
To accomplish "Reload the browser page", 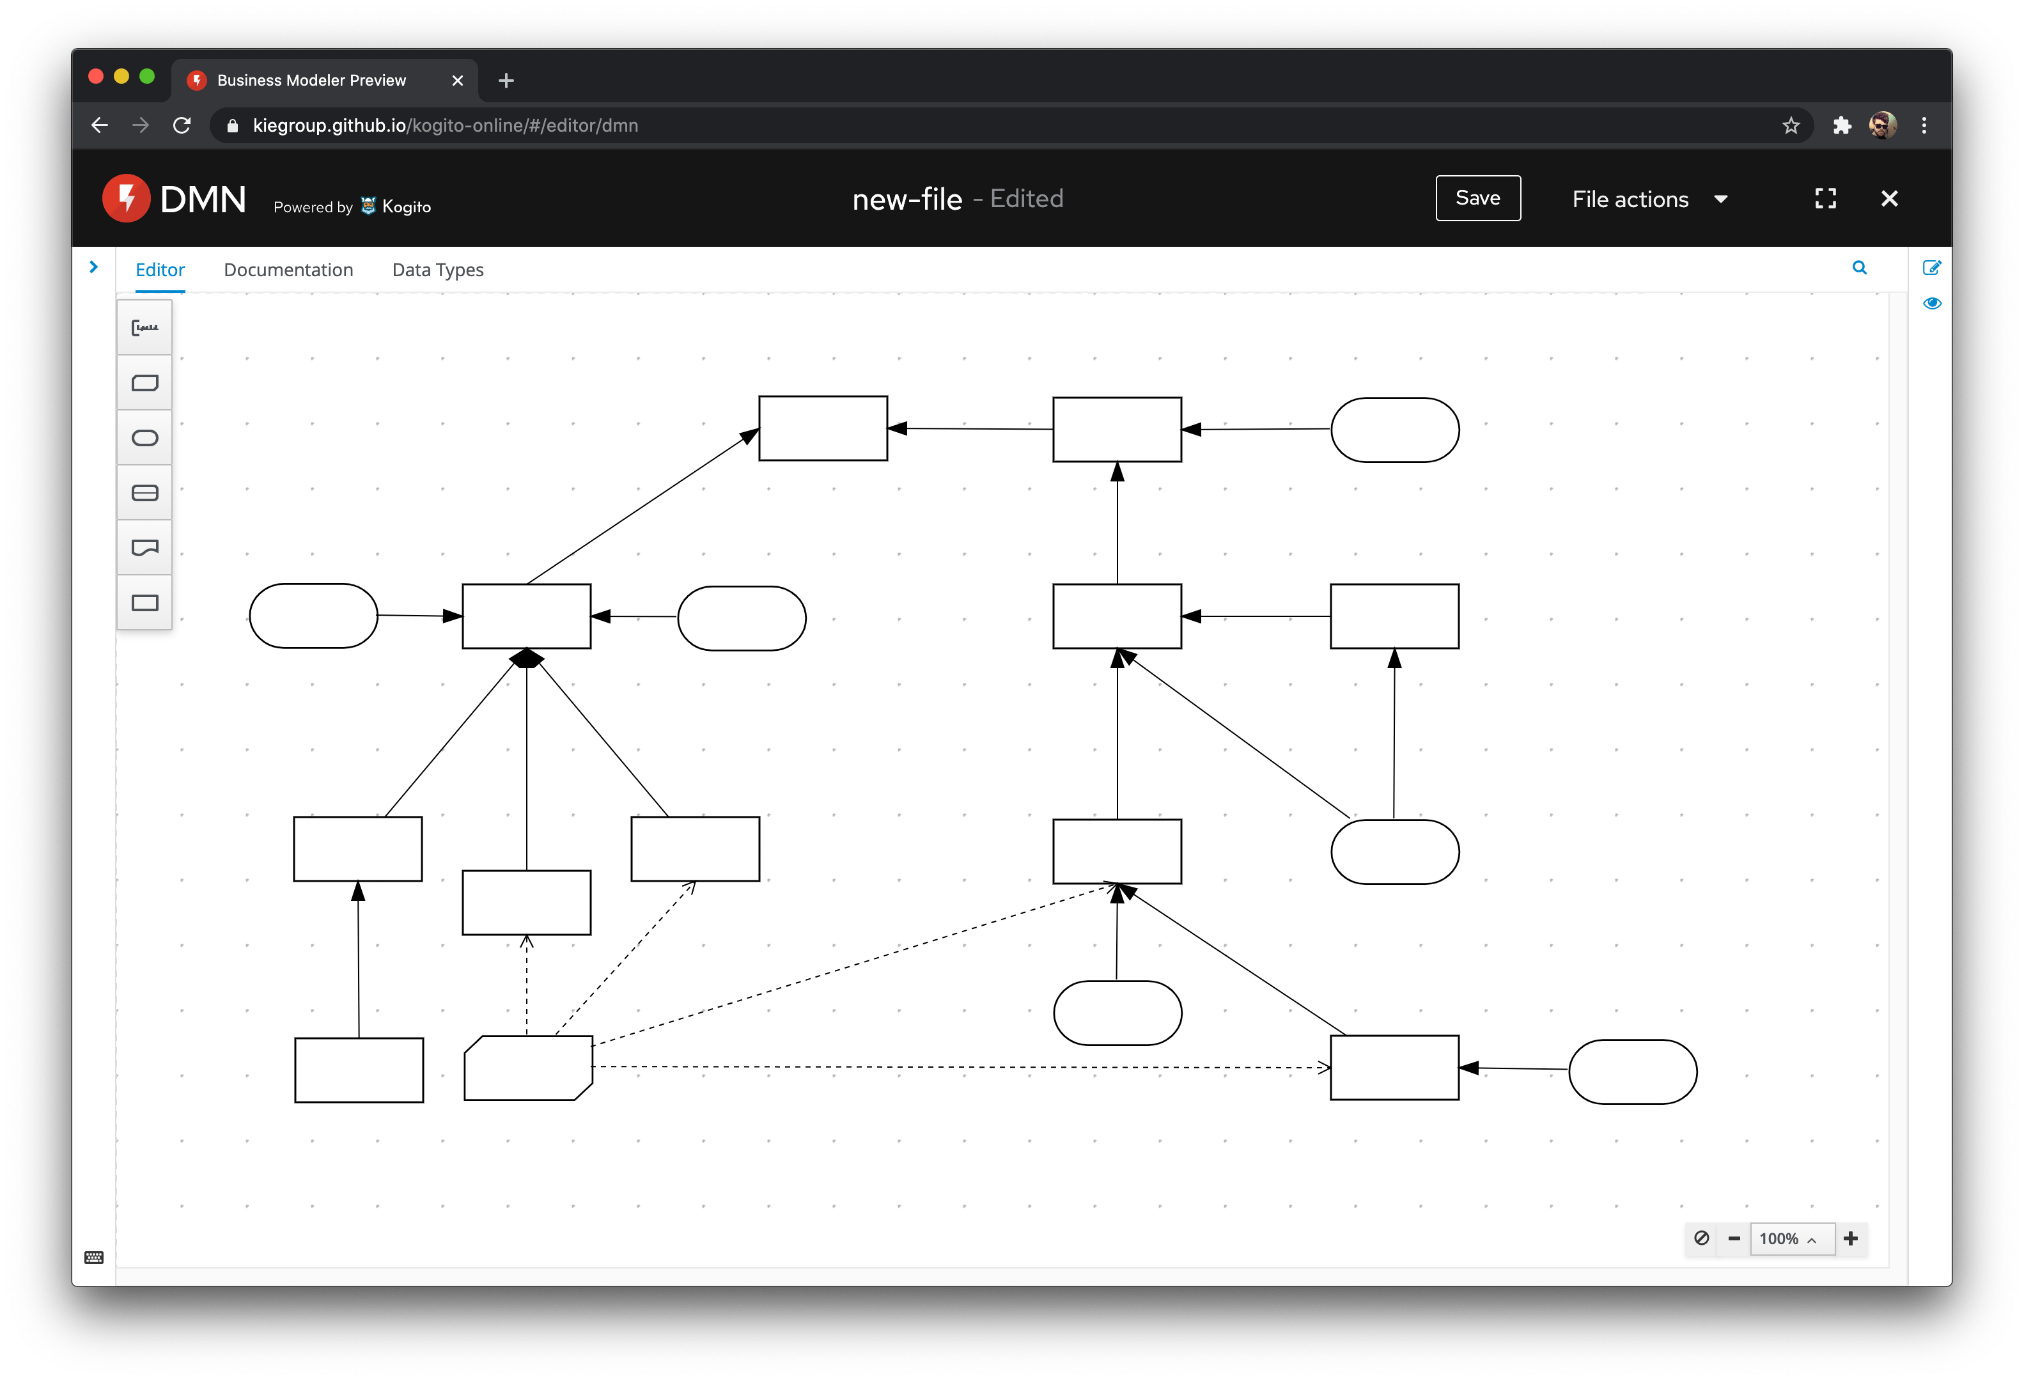I will 182,125.
